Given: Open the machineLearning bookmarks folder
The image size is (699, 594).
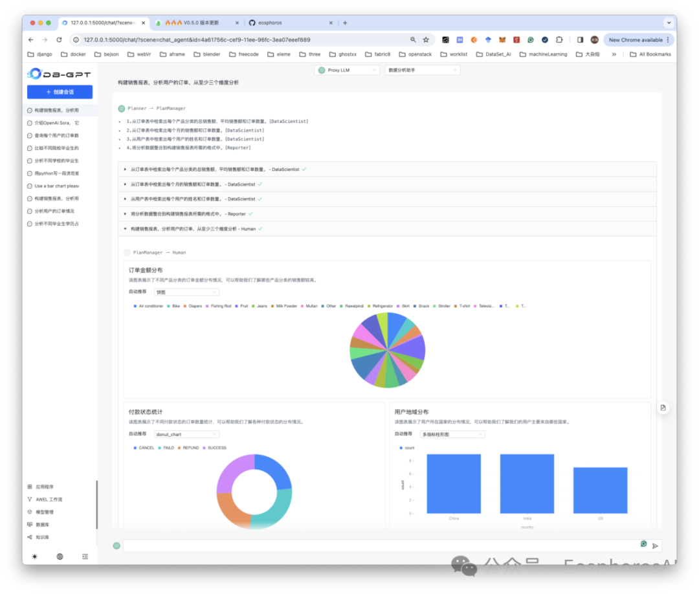Looking at the screenshot, I should click(543, 54).
